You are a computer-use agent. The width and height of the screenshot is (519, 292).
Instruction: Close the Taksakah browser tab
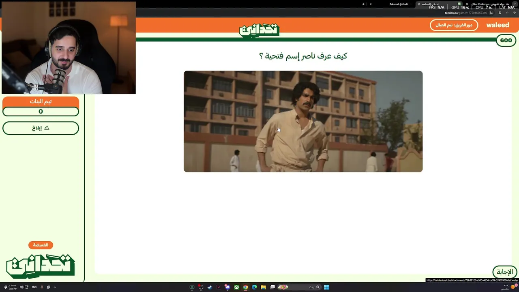pos(371,4)
